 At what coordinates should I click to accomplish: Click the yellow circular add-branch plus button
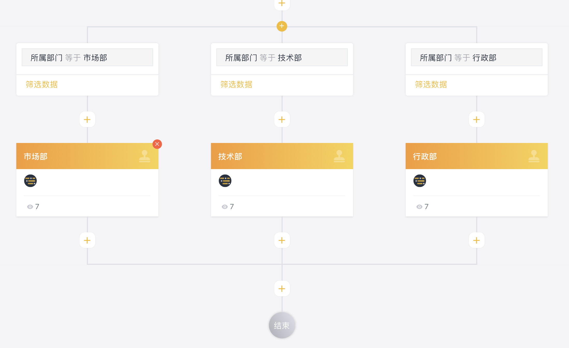[x=282, y=26]
